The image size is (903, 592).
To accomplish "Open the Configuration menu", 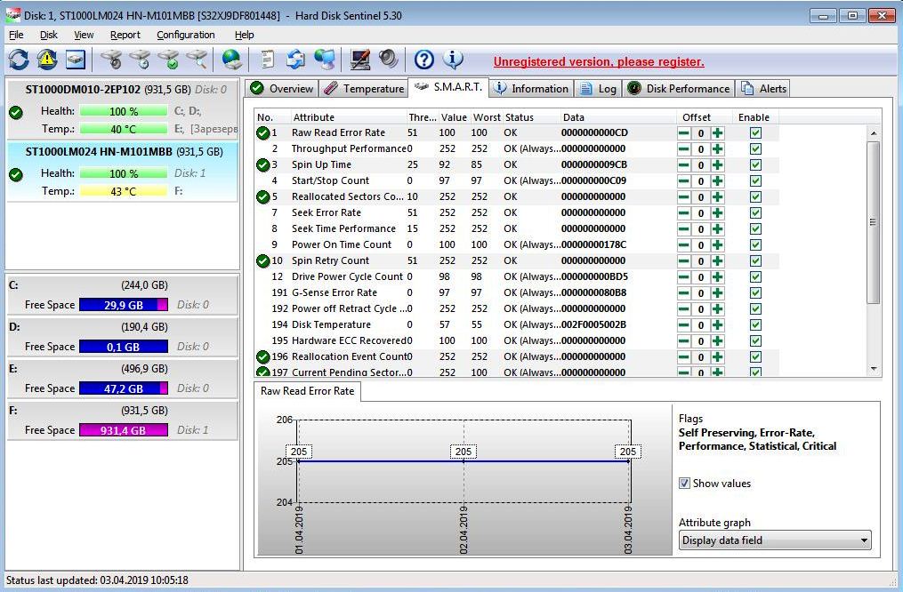I will click(185, 35).
